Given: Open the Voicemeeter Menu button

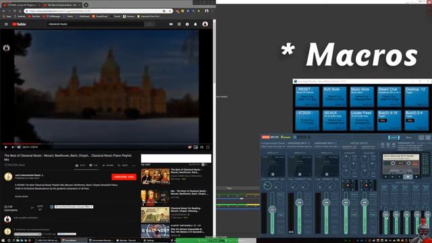Looking at the screenshot, I should tap(409, 138).
